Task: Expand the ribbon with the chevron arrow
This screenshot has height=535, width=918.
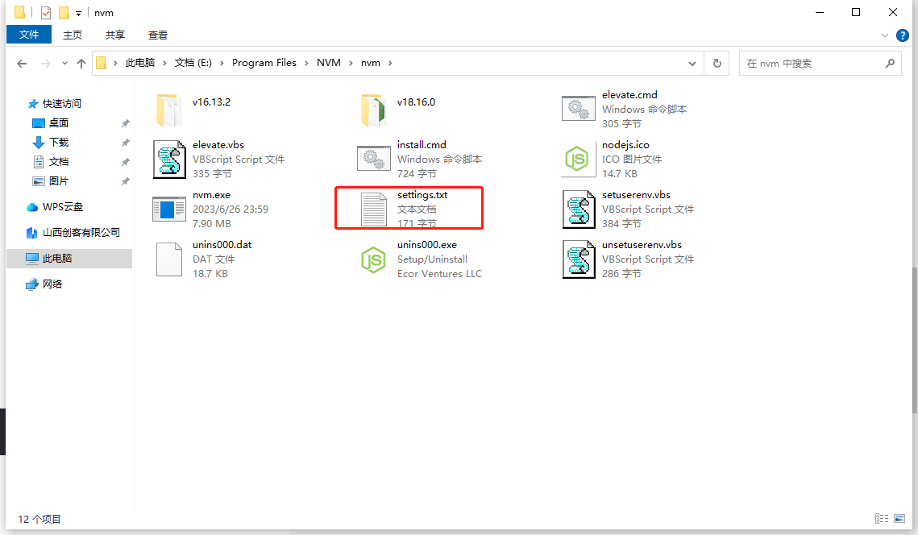Action: [x=885, y=35]
